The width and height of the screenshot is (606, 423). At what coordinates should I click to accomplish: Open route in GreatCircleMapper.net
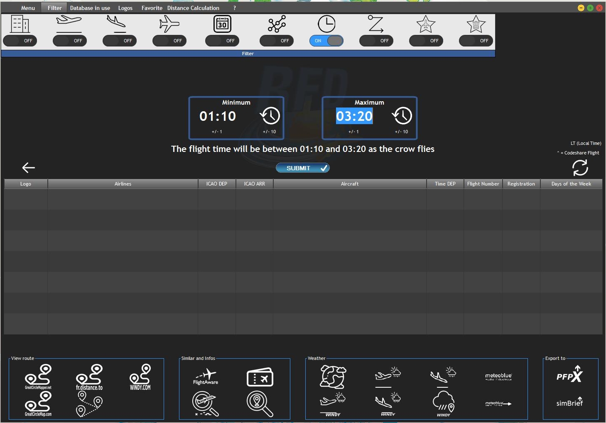38,377
